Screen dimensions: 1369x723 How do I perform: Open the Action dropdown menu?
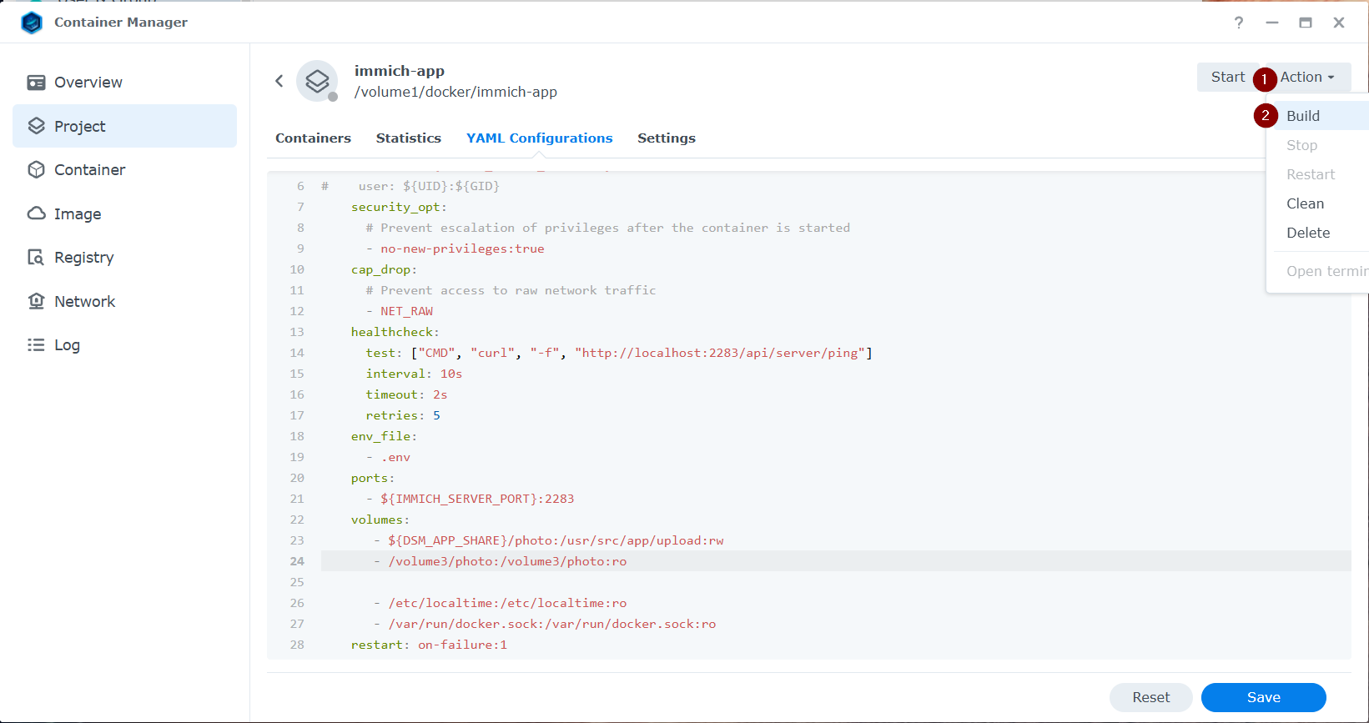point(1307,77)
